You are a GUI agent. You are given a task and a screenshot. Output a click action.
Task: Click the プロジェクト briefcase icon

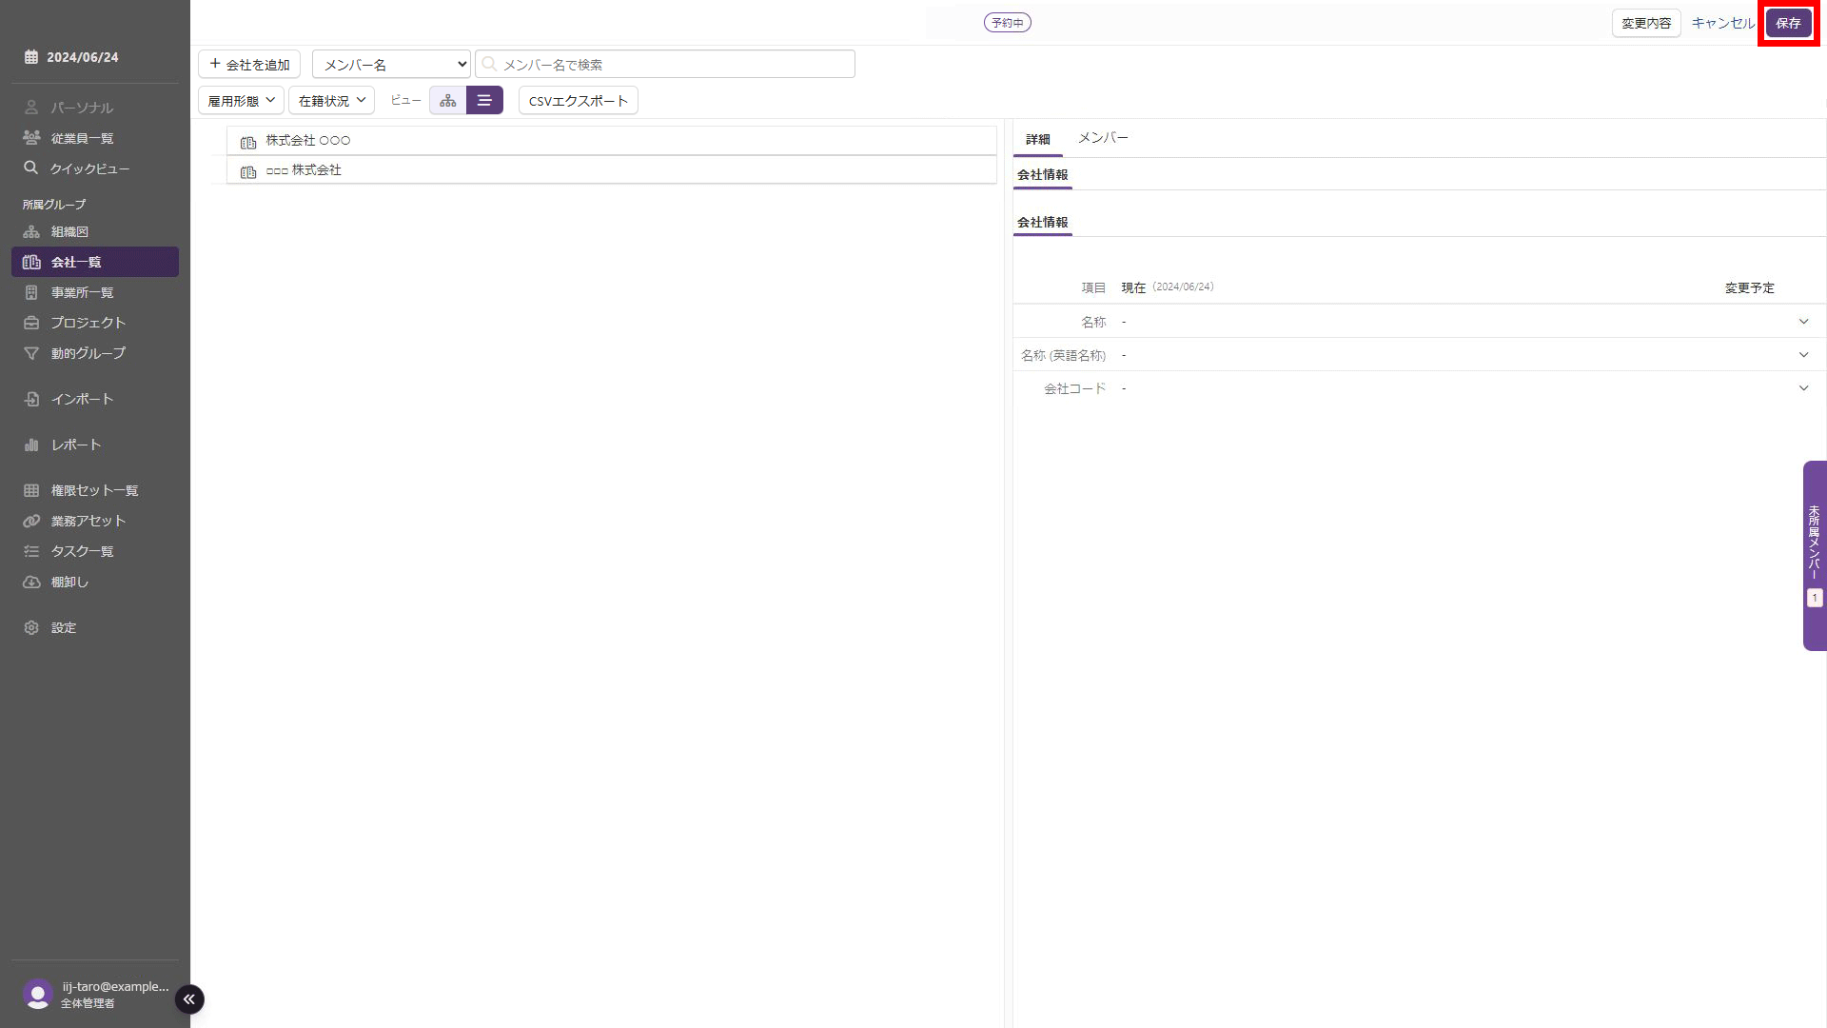click(31, 323)
